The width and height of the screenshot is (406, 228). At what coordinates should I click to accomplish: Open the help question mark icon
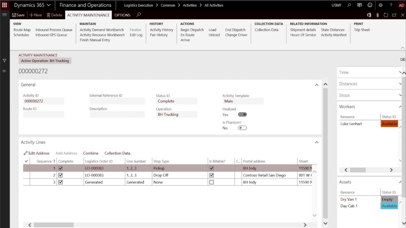[391, 5]
